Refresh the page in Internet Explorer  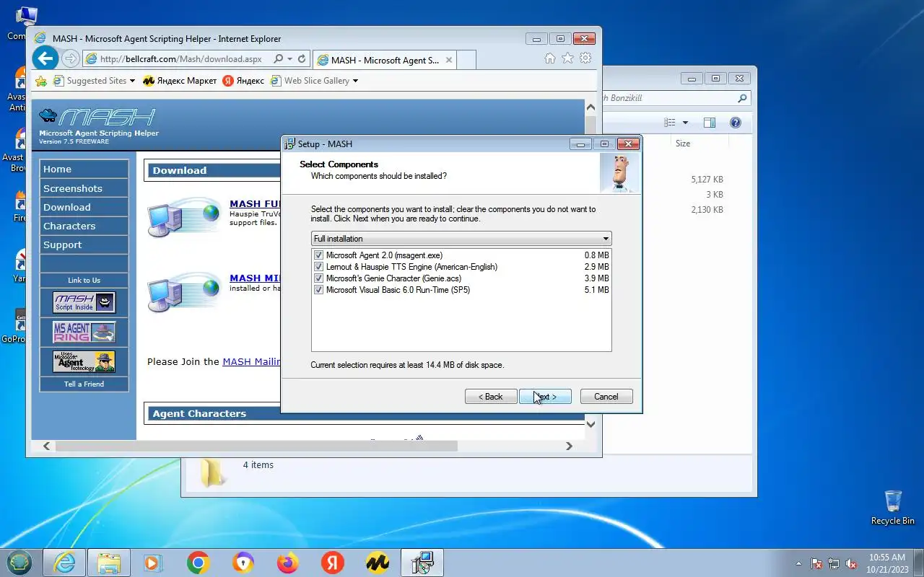click(x=302, y=59)
